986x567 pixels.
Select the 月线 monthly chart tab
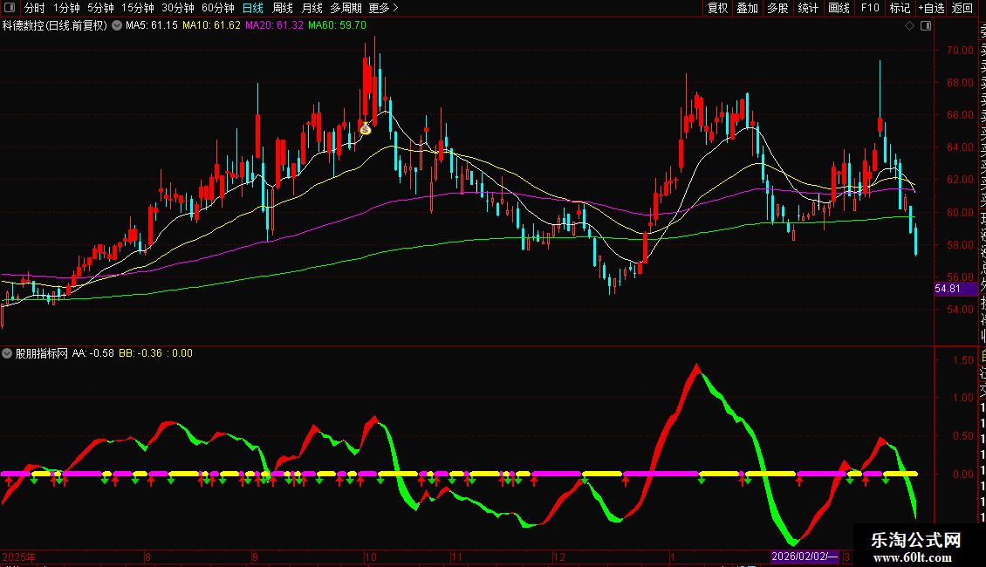click(312, 8)
